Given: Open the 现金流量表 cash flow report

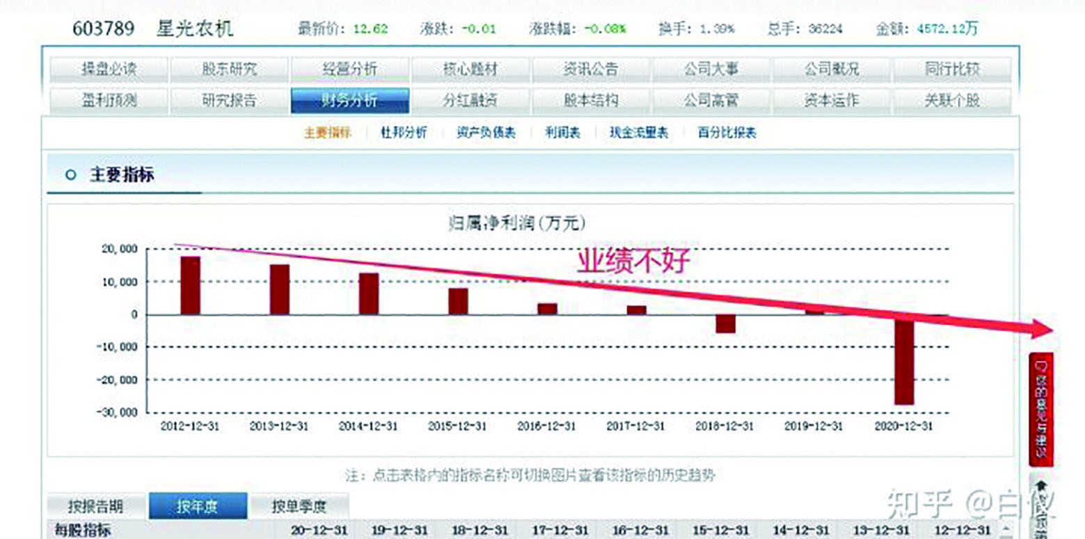Looking at the screenshot, I should coord(637,132).
